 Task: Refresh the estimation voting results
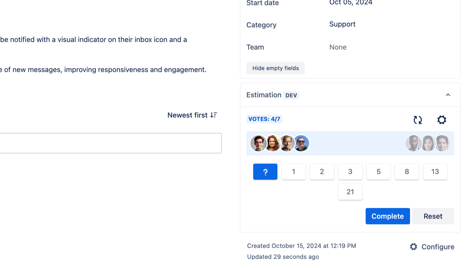pyautogui.click(x=418, y=120)
